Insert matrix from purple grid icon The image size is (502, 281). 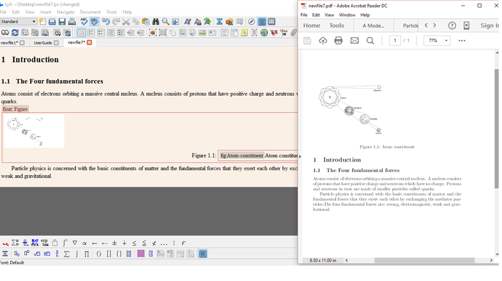pos(141,254)
